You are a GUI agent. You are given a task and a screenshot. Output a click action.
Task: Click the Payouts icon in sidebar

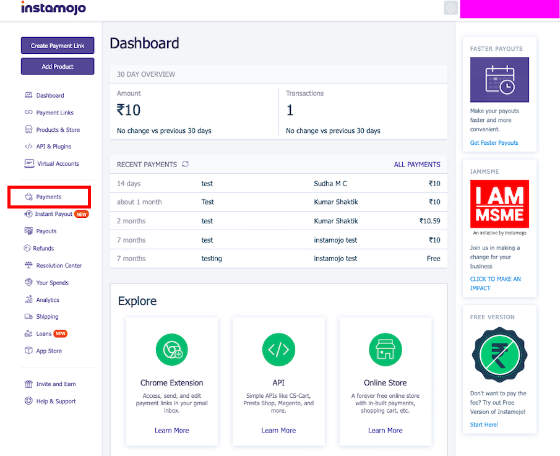click(28, 231)
